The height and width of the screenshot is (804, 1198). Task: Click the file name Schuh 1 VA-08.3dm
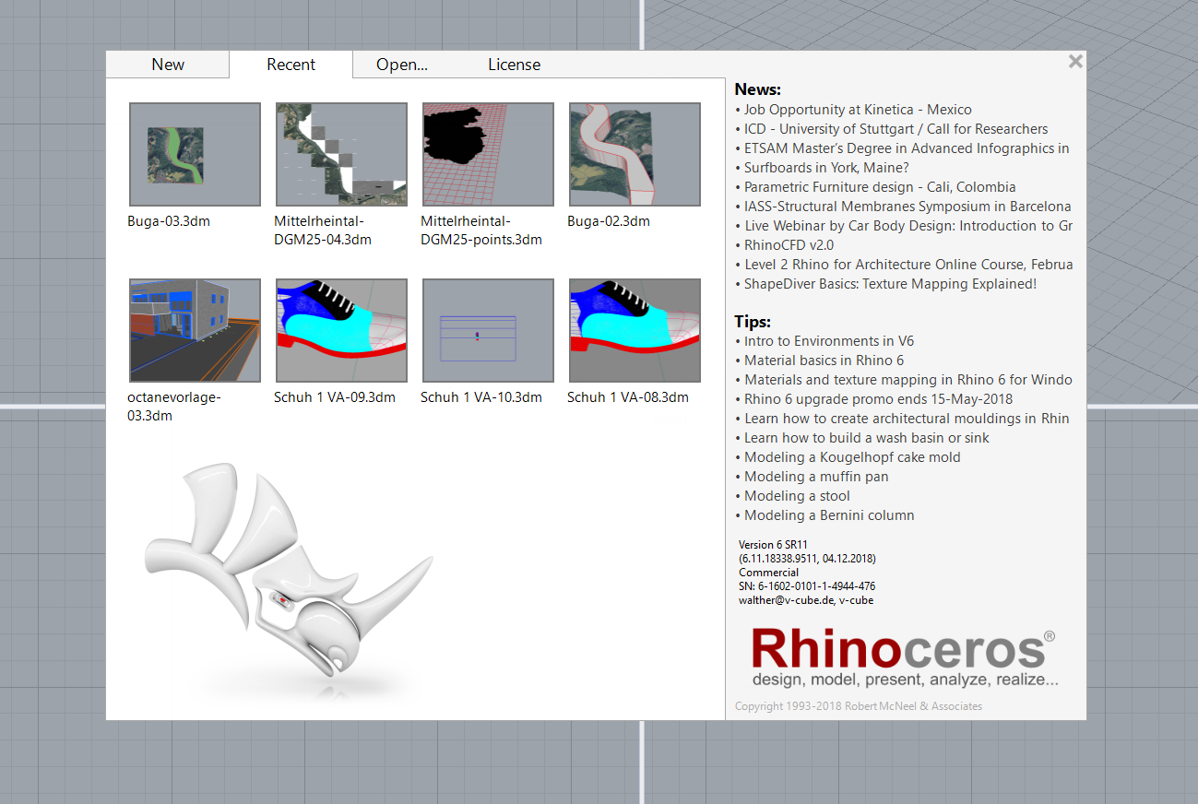pyautogui.click(x=628, y=397)
